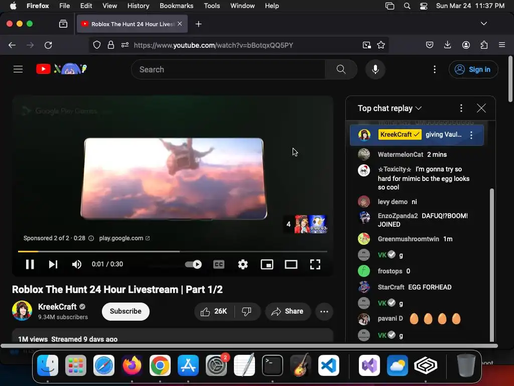Save page to Pocket
The image size is (514, 386).
pos(430,45)
